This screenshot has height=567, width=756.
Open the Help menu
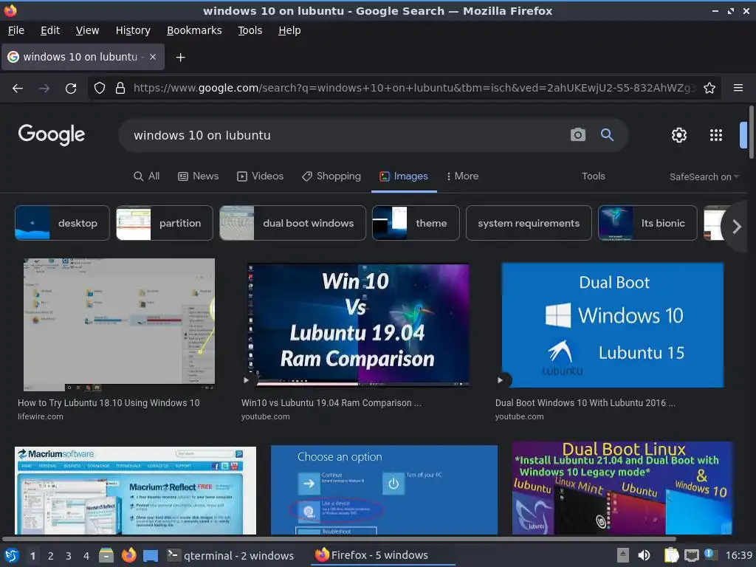click(289, 30)
